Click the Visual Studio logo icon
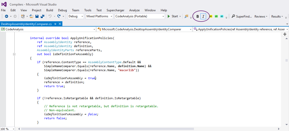289x131 pixels. 4,4
